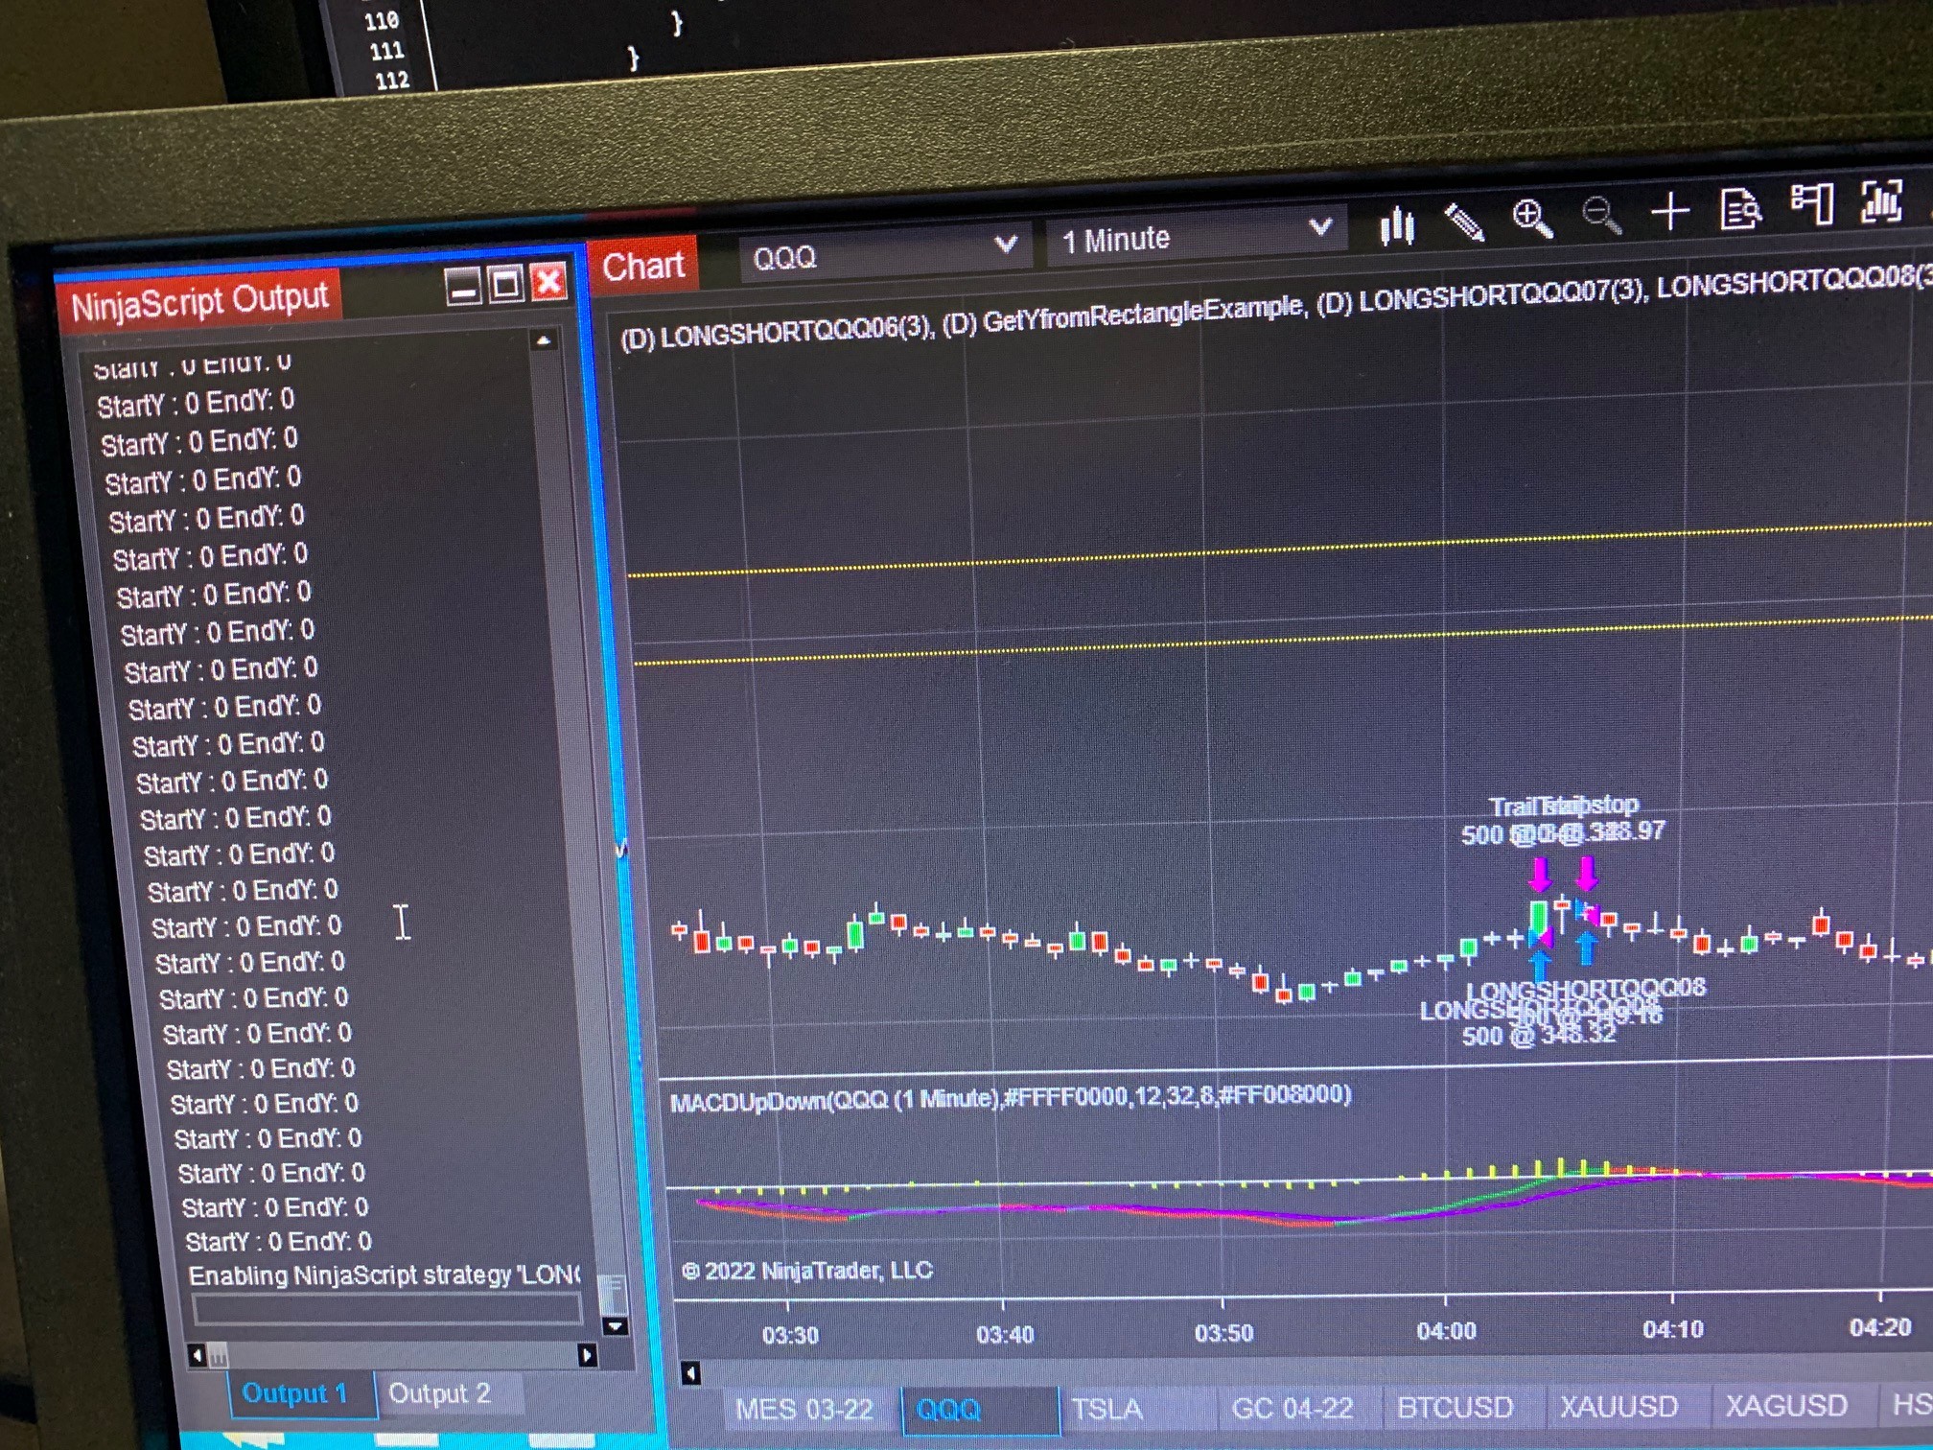The height and width of the screenshot is (1450, 1933).
Task: Click the zoom in magnifier icon
Action: point(1531,218)
